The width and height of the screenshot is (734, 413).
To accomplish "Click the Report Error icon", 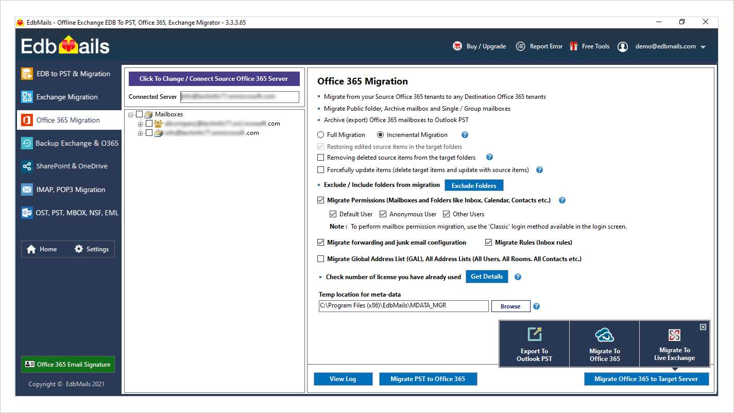I will [520, 46].
